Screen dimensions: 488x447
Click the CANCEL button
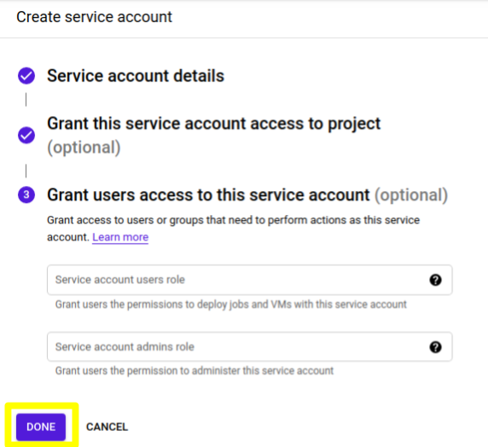click(x=107, y=427)
